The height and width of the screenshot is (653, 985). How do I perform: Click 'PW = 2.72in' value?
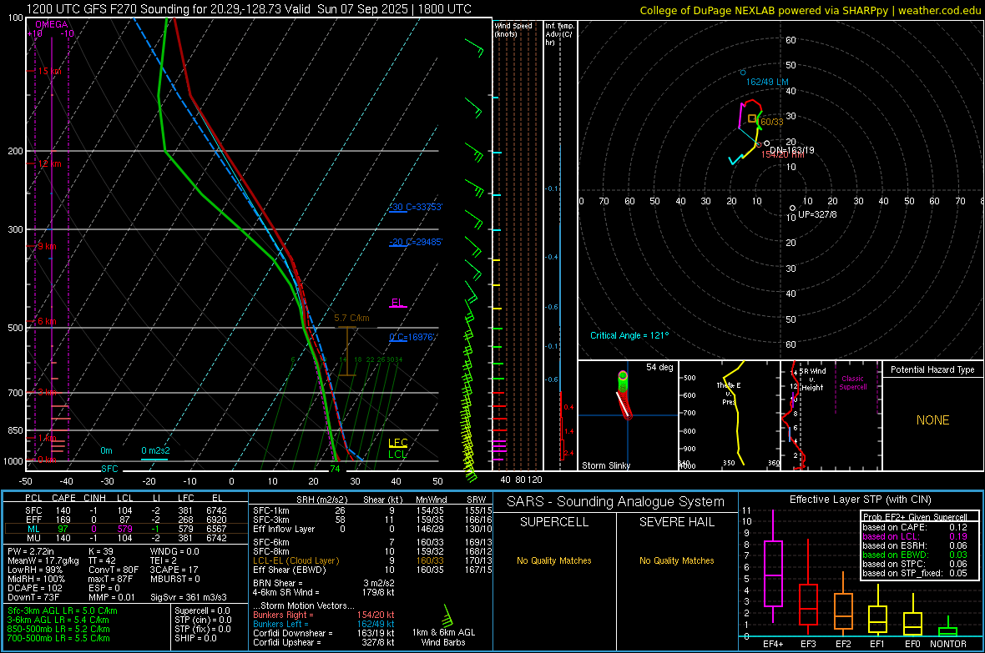coord(31,551)
